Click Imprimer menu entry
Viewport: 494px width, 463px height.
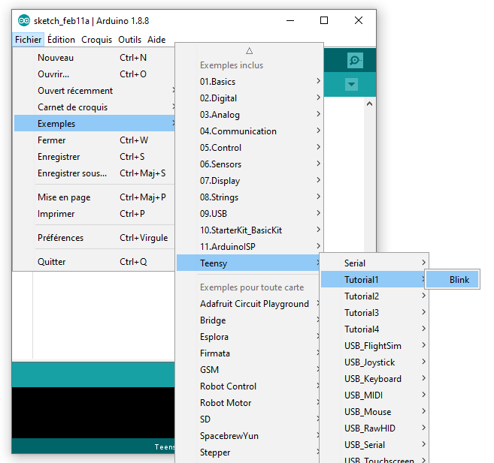pos(94,214)
